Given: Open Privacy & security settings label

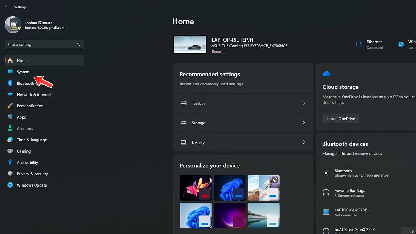Looking at the screenshot, I should coord(33,174).
